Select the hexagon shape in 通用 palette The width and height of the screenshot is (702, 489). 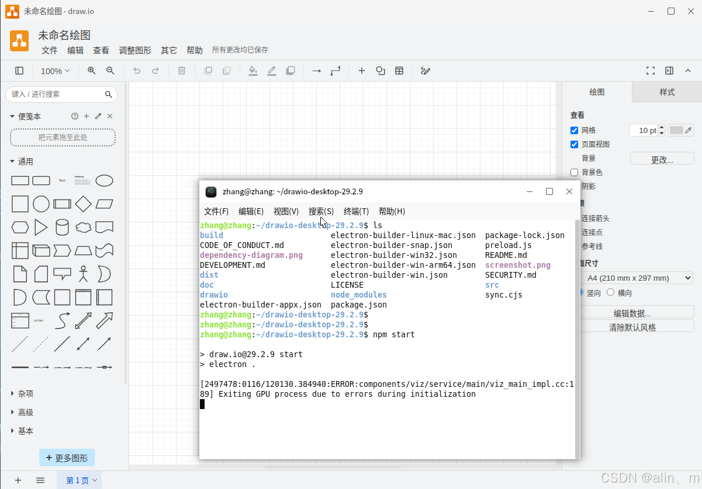tap(20, 227)
